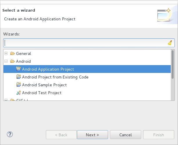178x145 pixels.
Task: Expand the General category
Action: pos(6,53)
